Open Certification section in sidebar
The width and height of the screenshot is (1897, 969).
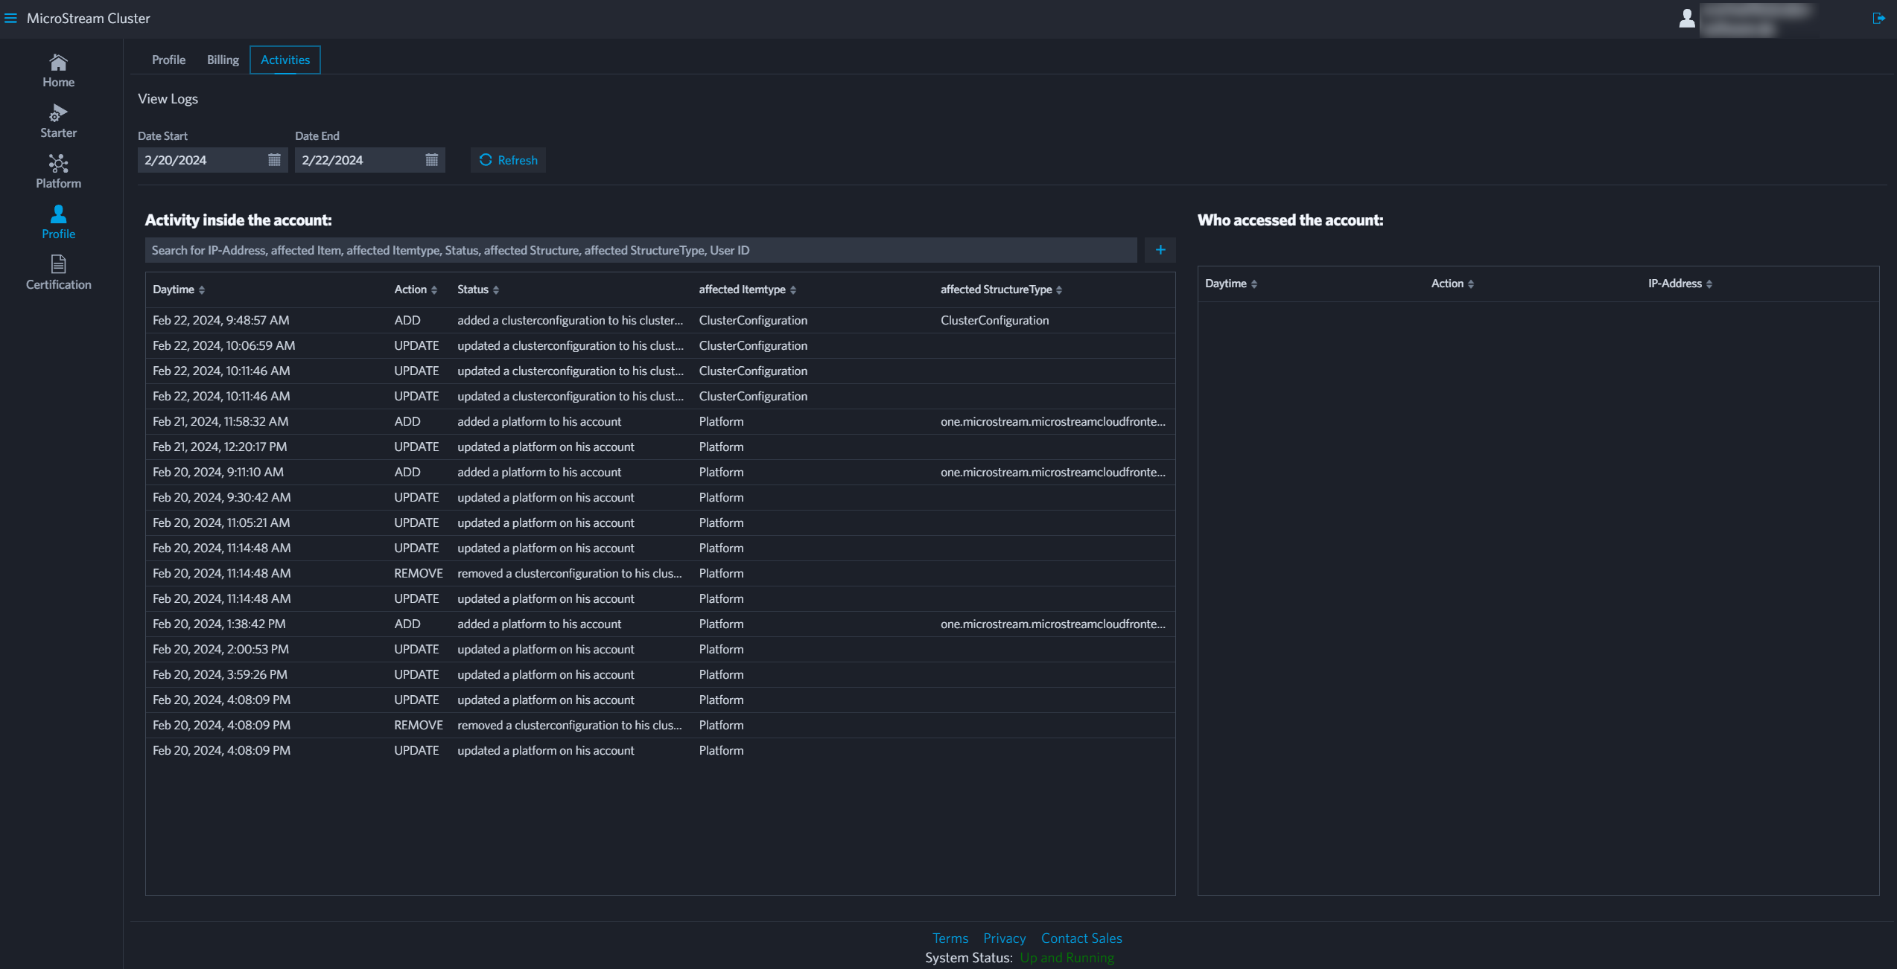(x=58, y=274)
